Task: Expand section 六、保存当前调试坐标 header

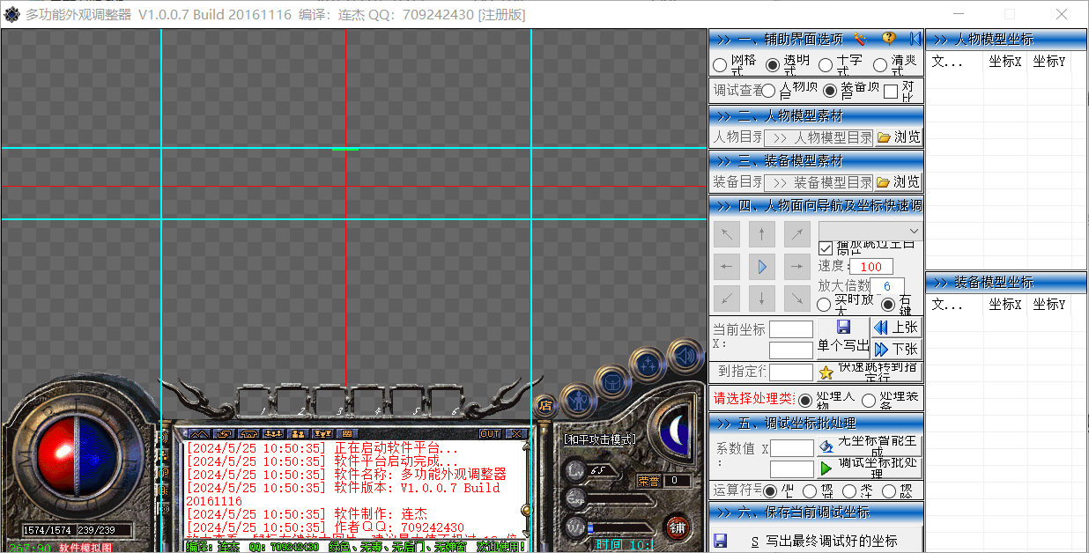Action: tap(816, 512)
